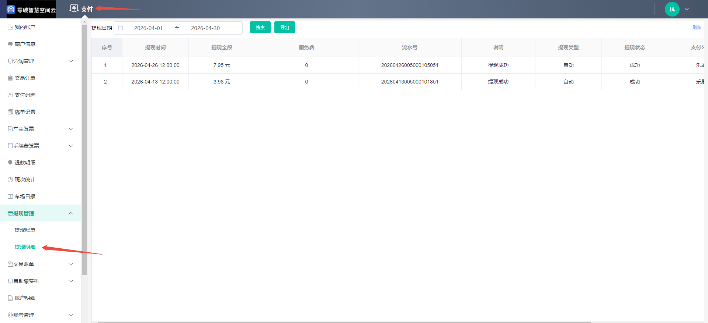
Task: Click the 自助缴费机 icon in sidebar
Action: click(10, 281)
